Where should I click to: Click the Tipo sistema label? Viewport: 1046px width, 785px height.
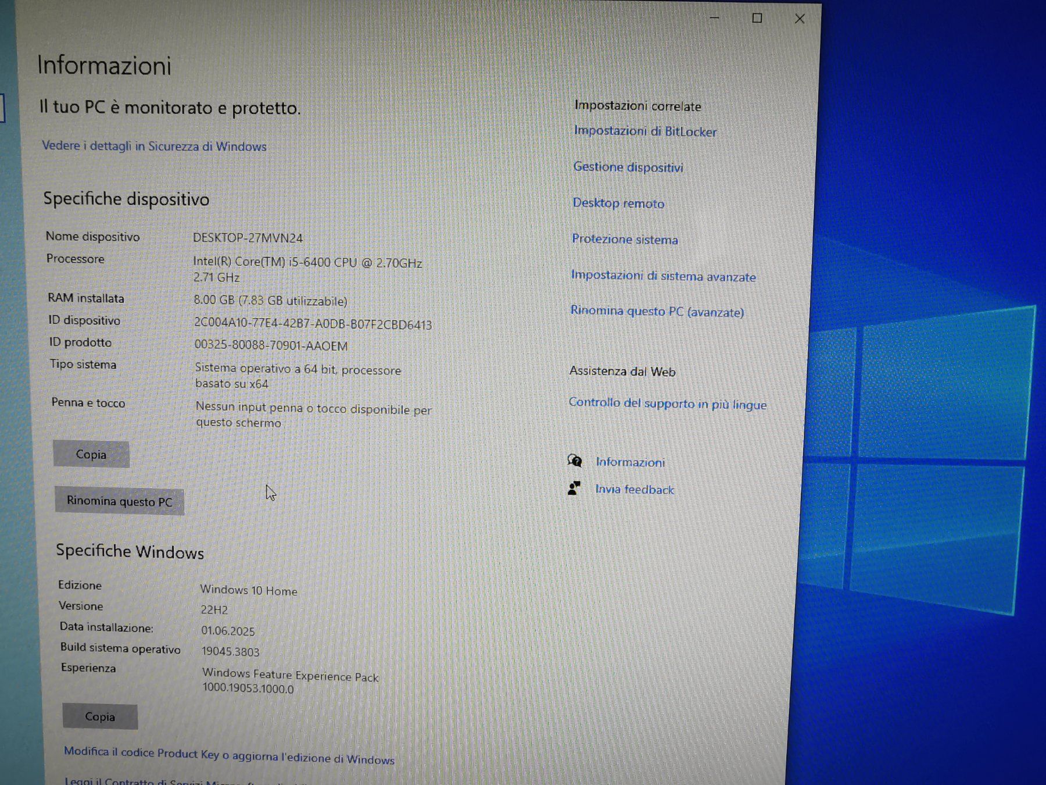(83, 364)
